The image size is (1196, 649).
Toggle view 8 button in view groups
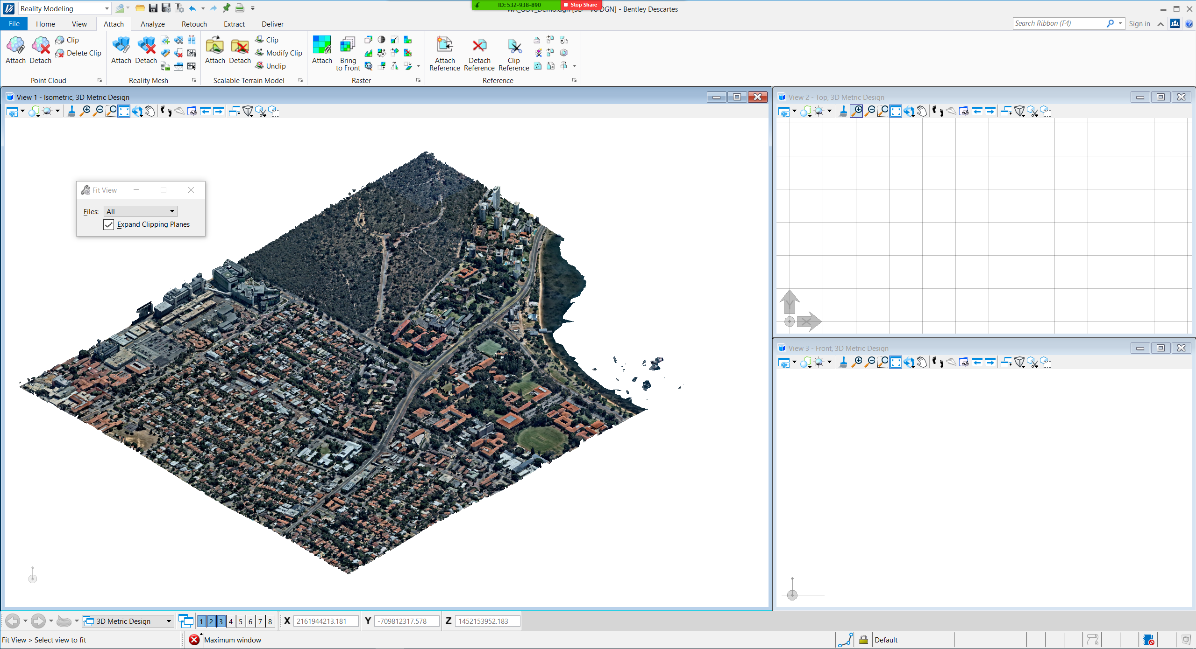(270, 621)
